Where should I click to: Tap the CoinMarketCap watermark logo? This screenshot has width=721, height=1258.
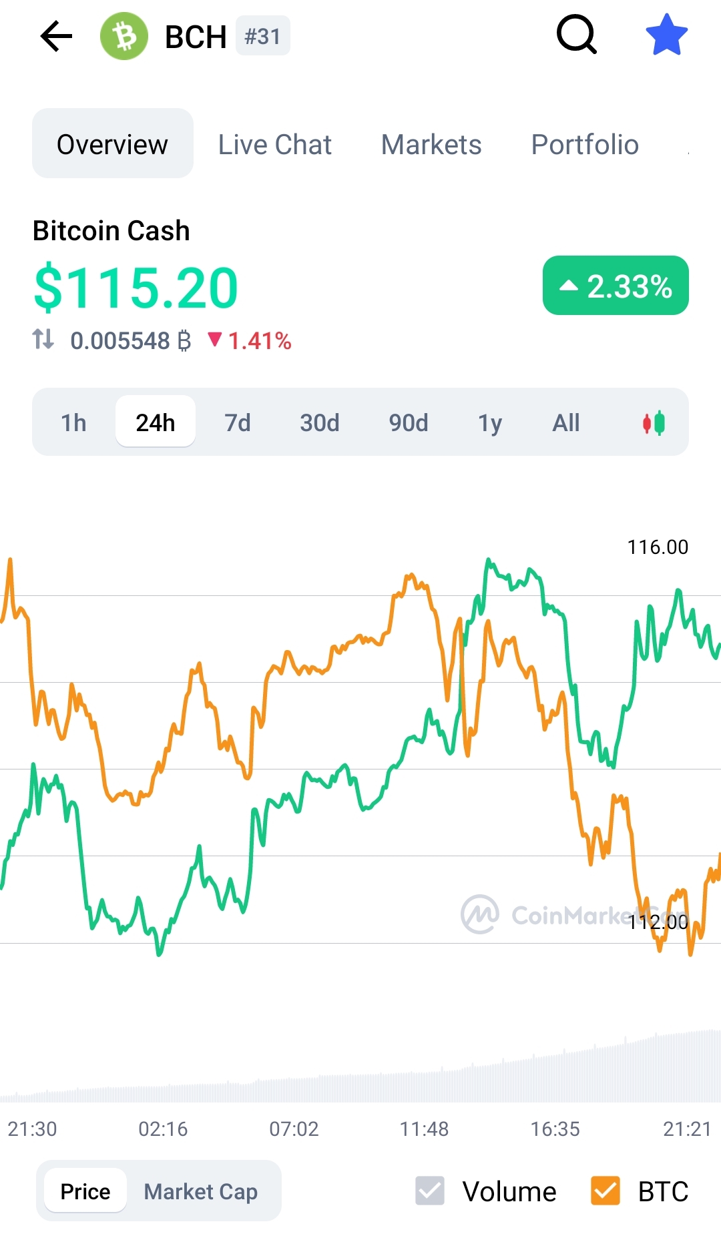click(x=480, y=914)
